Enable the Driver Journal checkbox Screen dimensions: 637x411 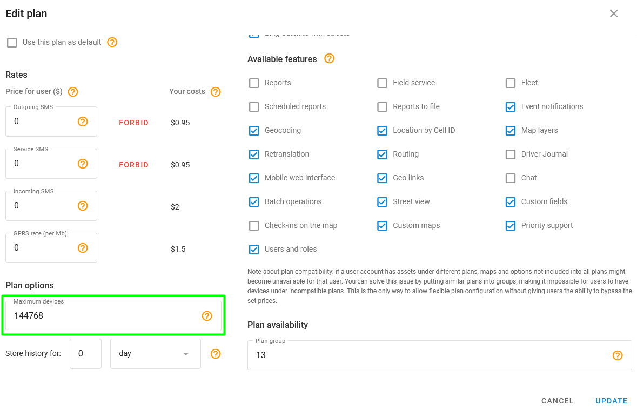click(x=511, y=154)
